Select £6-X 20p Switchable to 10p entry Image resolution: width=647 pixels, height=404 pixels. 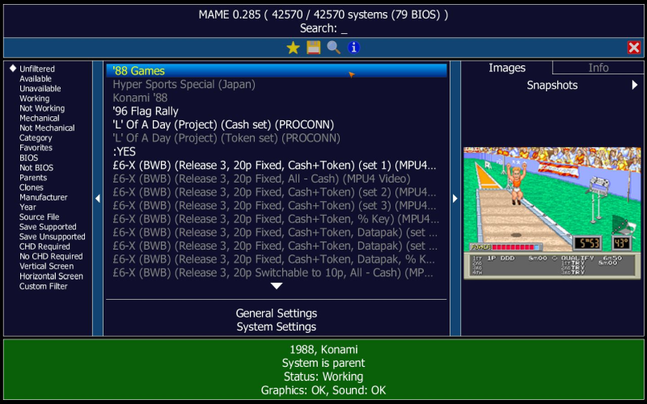[277, 273]
